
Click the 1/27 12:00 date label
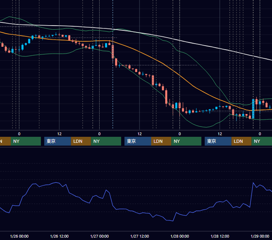140,236
